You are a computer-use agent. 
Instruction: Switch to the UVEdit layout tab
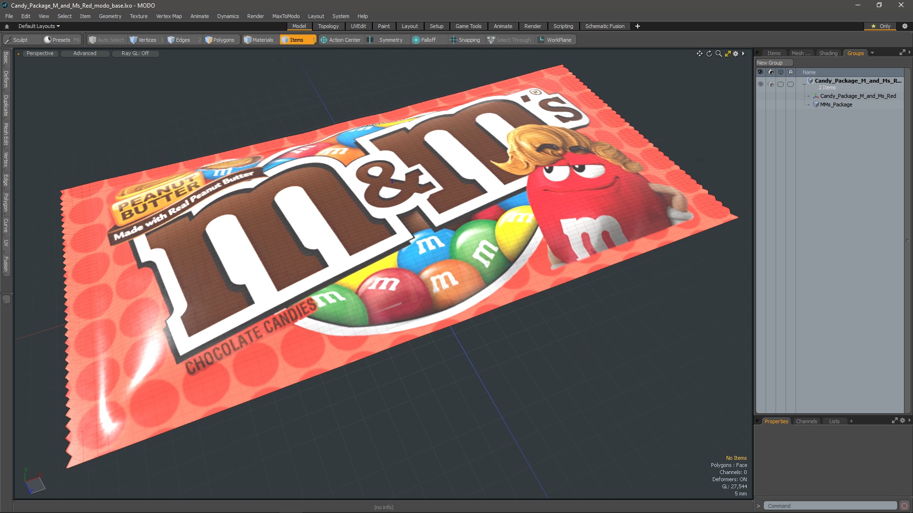pyautogui.click(x=358, y=26)
